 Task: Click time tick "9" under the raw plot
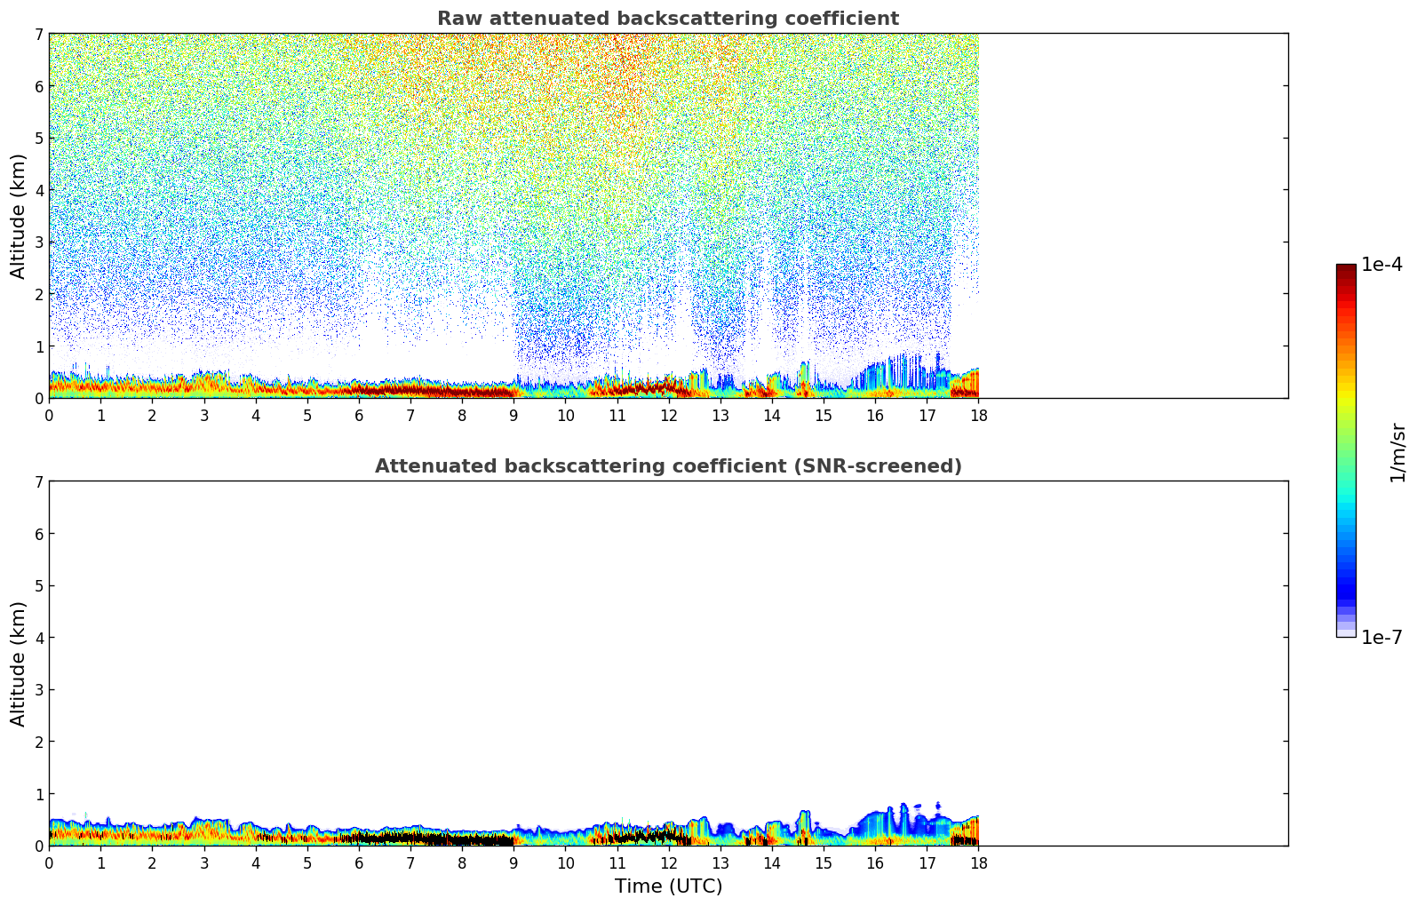coord(513,415)
